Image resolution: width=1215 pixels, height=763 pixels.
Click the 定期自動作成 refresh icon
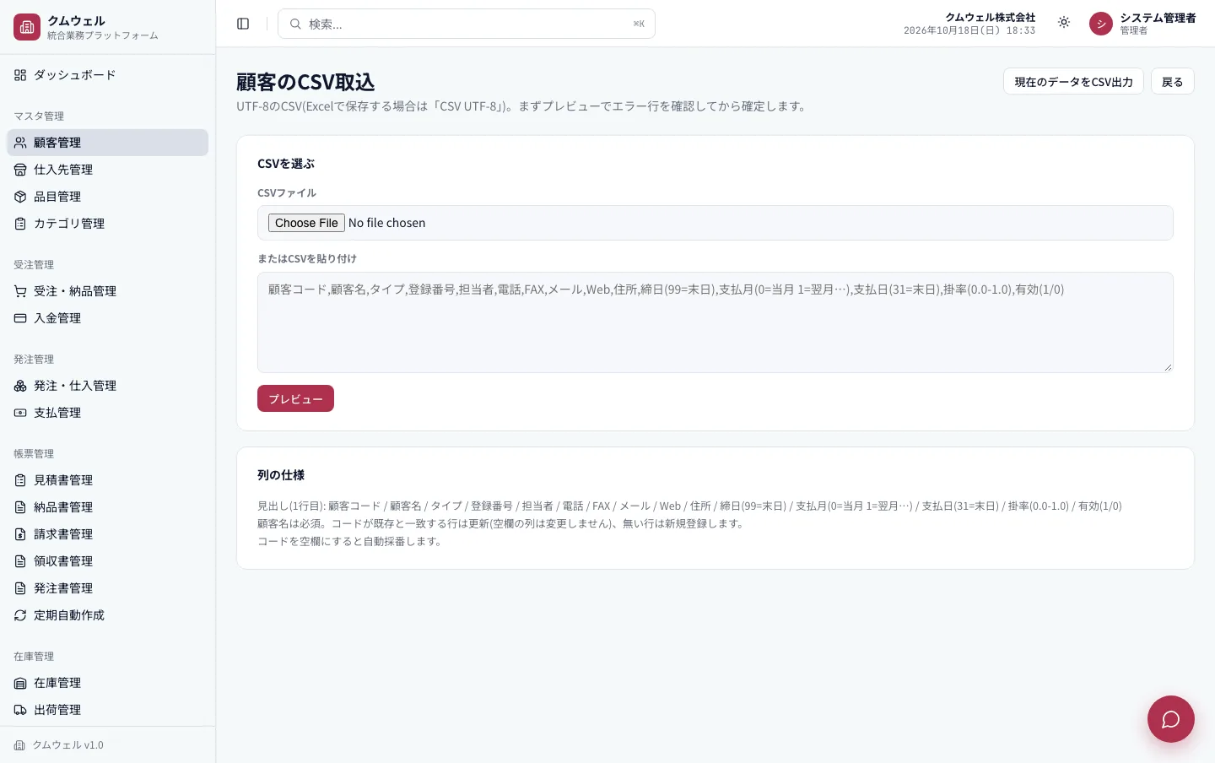click(20, 615)
